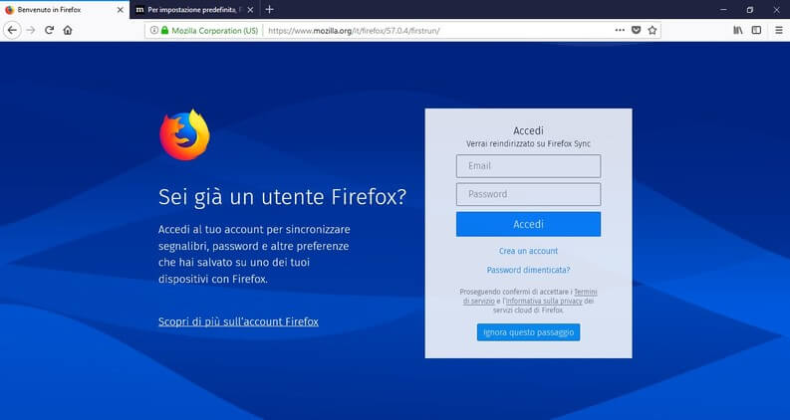Click 'Mozilla Corporation (US)' identity label
The image size is (790, 420).
point(214,31)
